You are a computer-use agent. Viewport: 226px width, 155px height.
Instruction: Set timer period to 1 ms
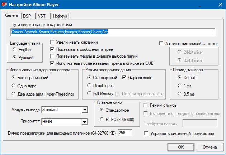tap(179, 86)
